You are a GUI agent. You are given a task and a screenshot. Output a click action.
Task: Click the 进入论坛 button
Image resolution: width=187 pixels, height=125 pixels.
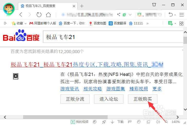(x=109, y=99)
